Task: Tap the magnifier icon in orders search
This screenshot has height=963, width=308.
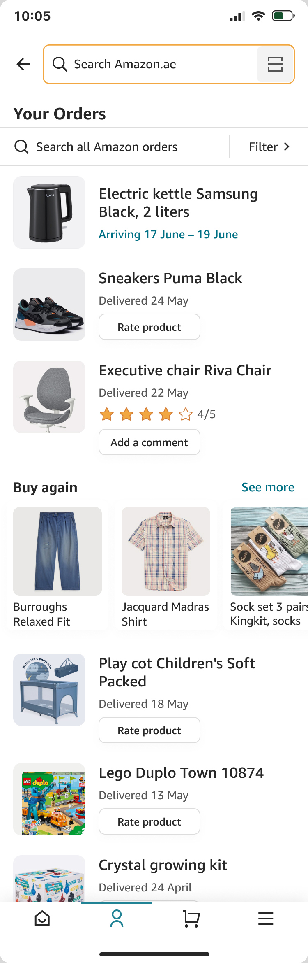Action: (x=21, y=147)
